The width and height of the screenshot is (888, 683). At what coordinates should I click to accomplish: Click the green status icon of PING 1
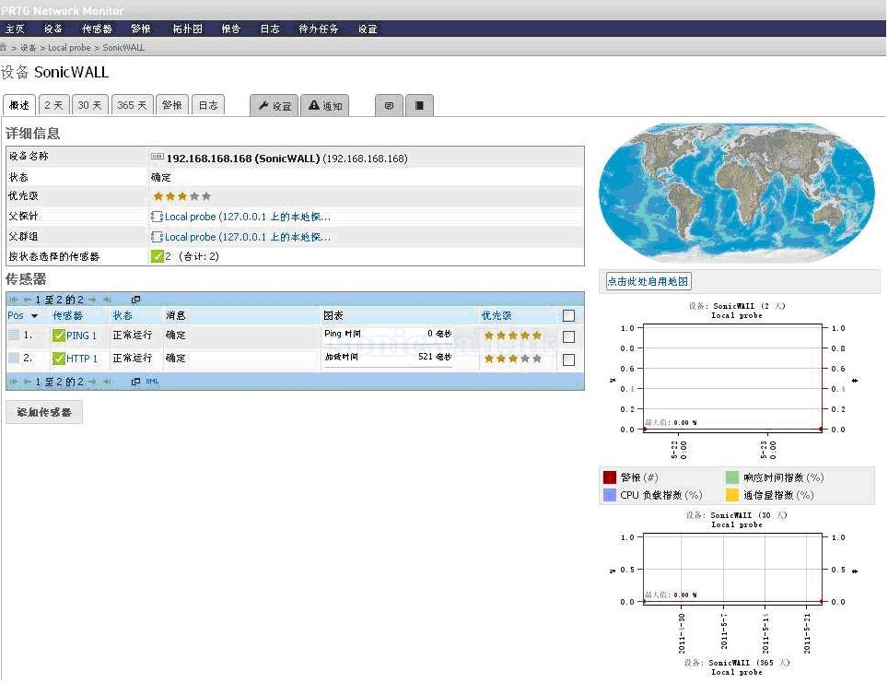[x=58, y=336]
